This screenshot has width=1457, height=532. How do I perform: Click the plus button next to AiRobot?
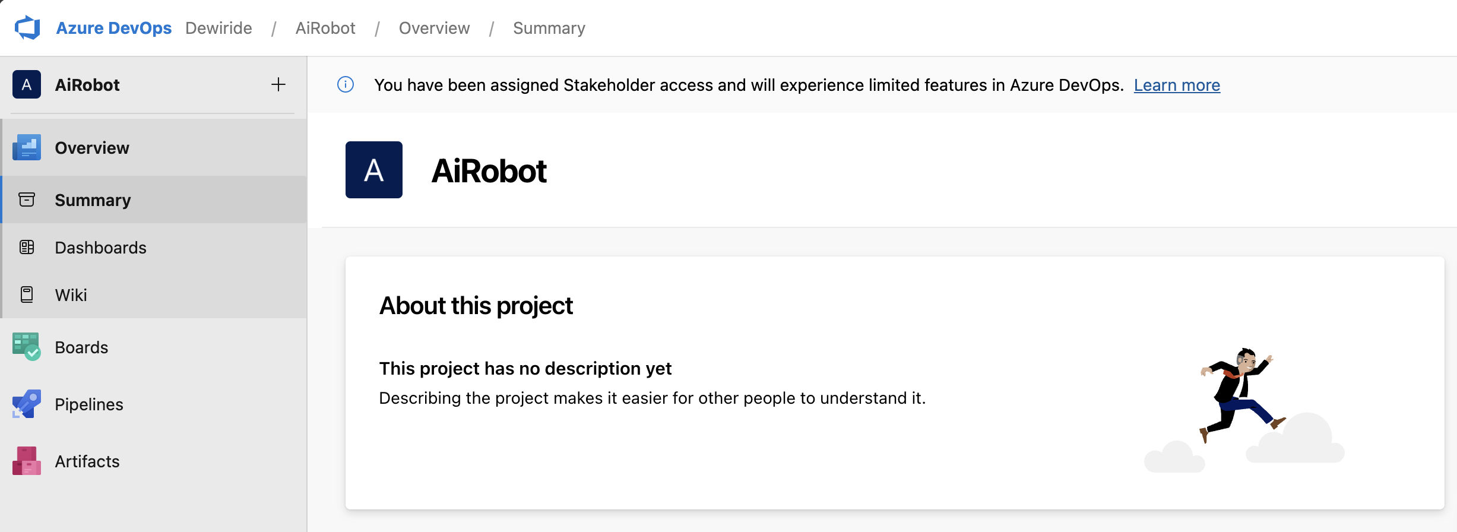pos(277,85)
